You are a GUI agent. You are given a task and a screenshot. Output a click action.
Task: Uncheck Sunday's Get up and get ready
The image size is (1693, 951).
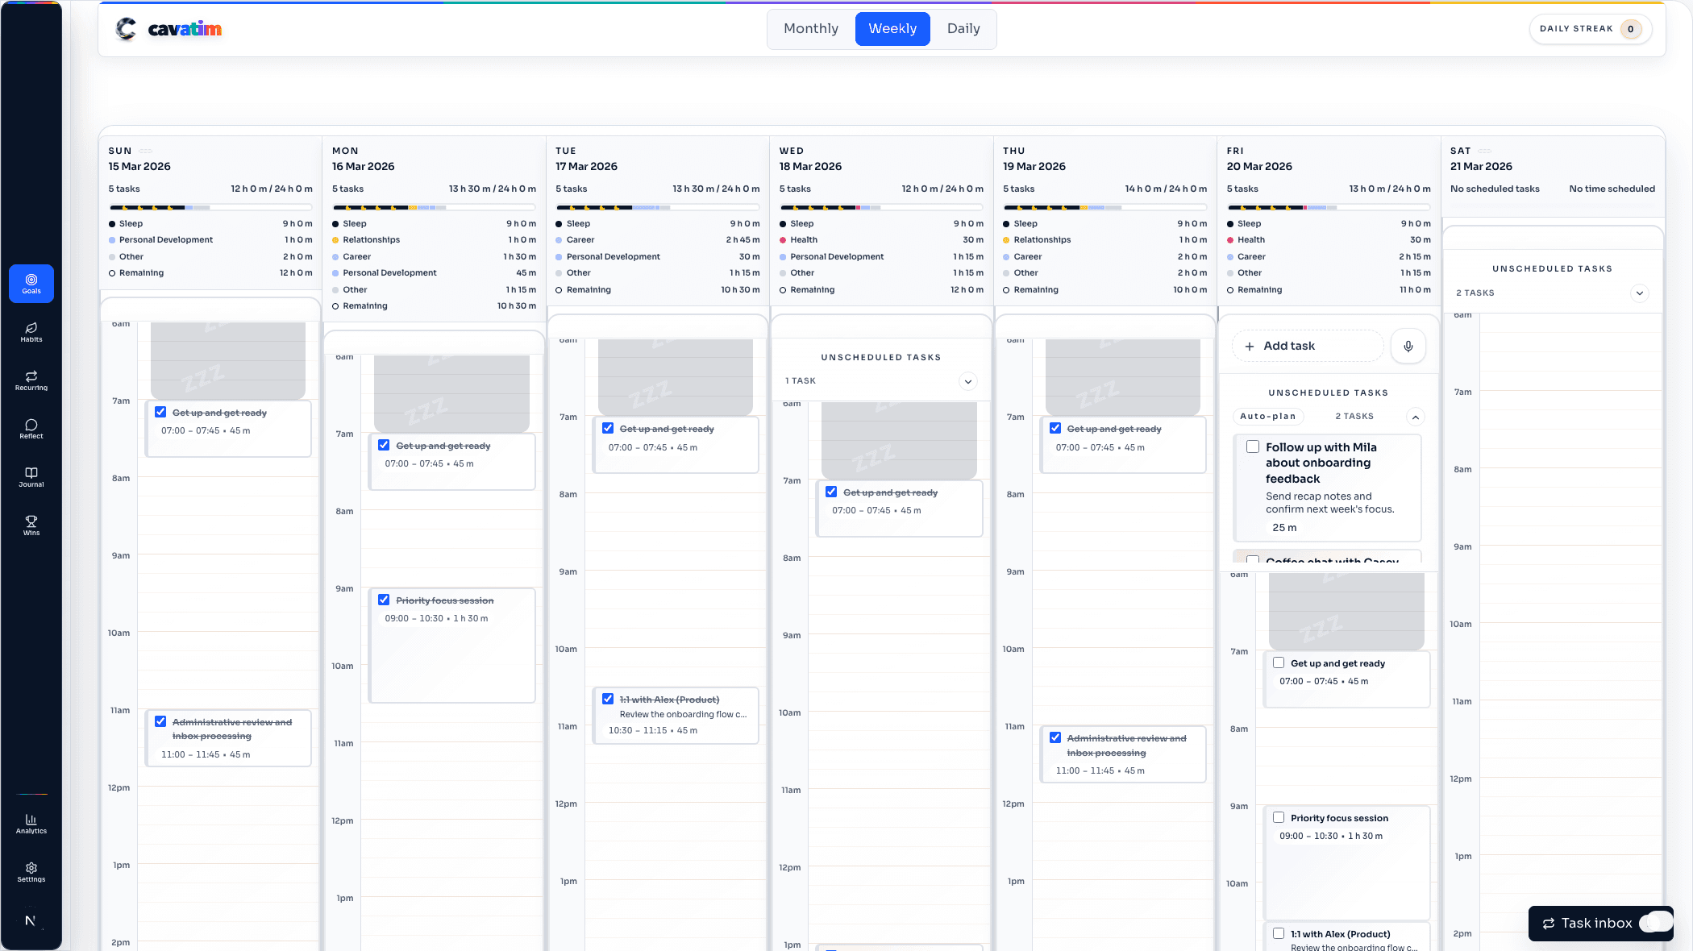click(x=160, y=412)
